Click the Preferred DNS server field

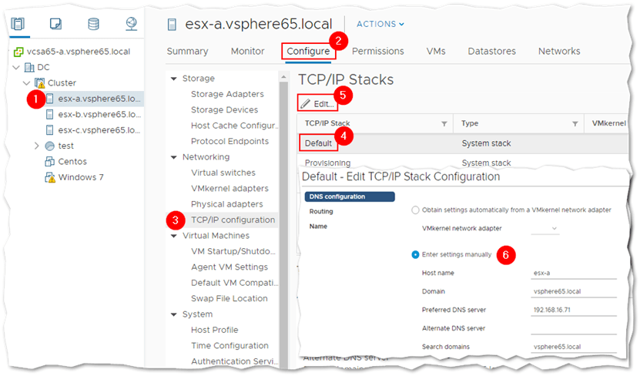(574, 310)
